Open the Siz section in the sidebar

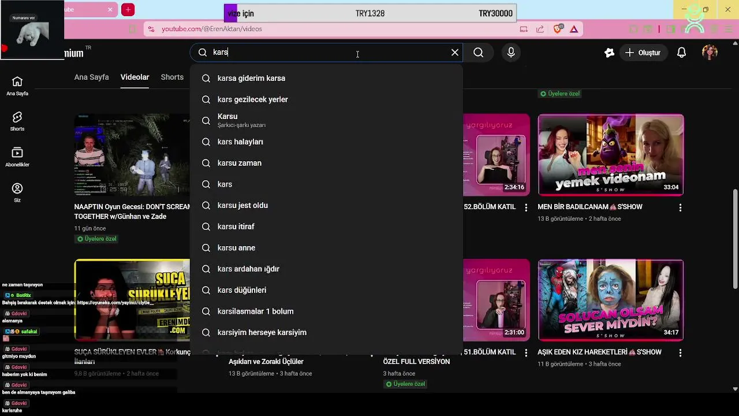[x=17, y=193]
